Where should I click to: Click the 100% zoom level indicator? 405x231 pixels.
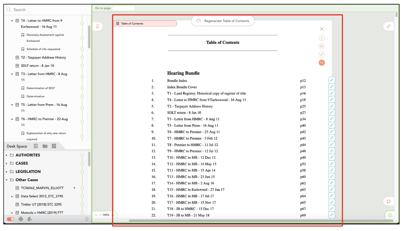click(x=106, y=215)
